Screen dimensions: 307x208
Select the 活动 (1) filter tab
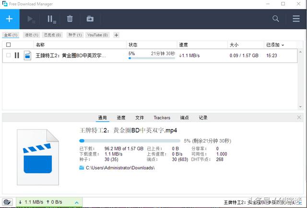point(32,35)
